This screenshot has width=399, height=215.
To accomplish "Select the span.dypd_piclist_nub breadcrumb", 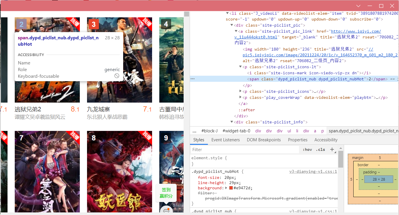I will tap(363, 131).
